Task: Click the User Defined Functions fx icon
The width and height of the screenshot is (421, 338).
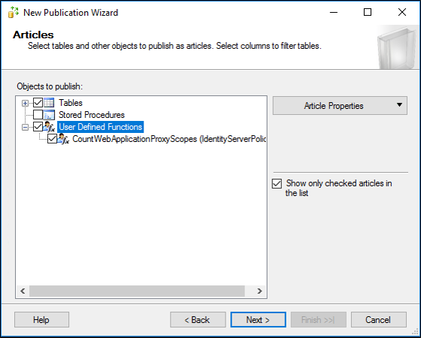Action: 50,127
